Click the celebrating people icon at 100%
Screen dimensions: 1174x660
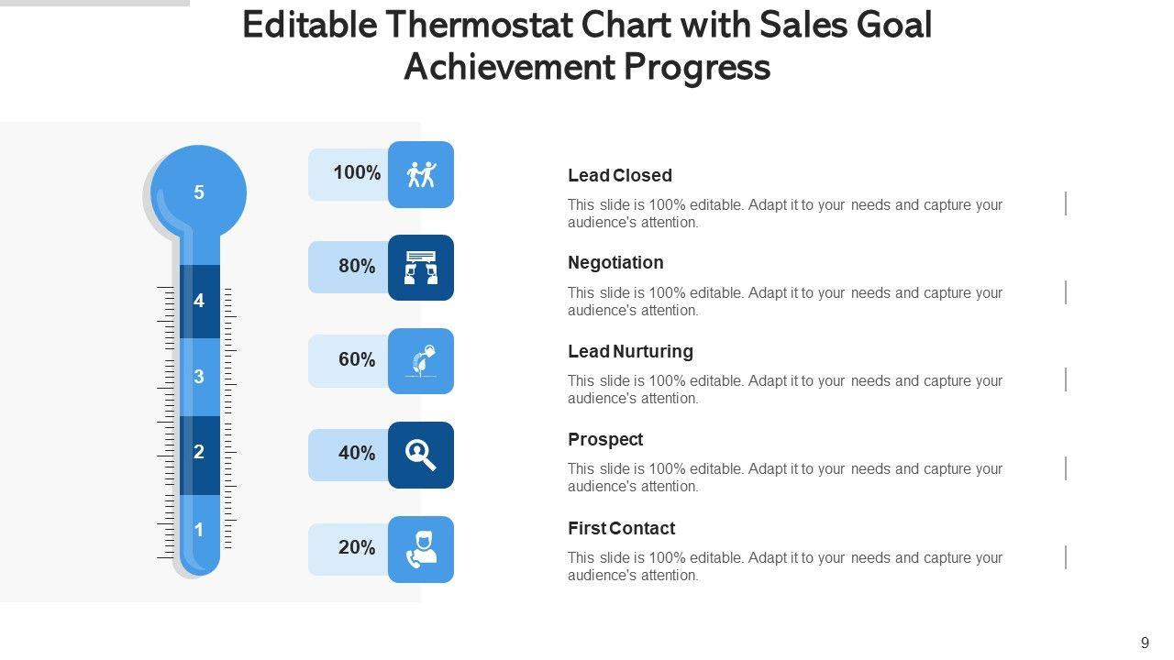(421, 174)
